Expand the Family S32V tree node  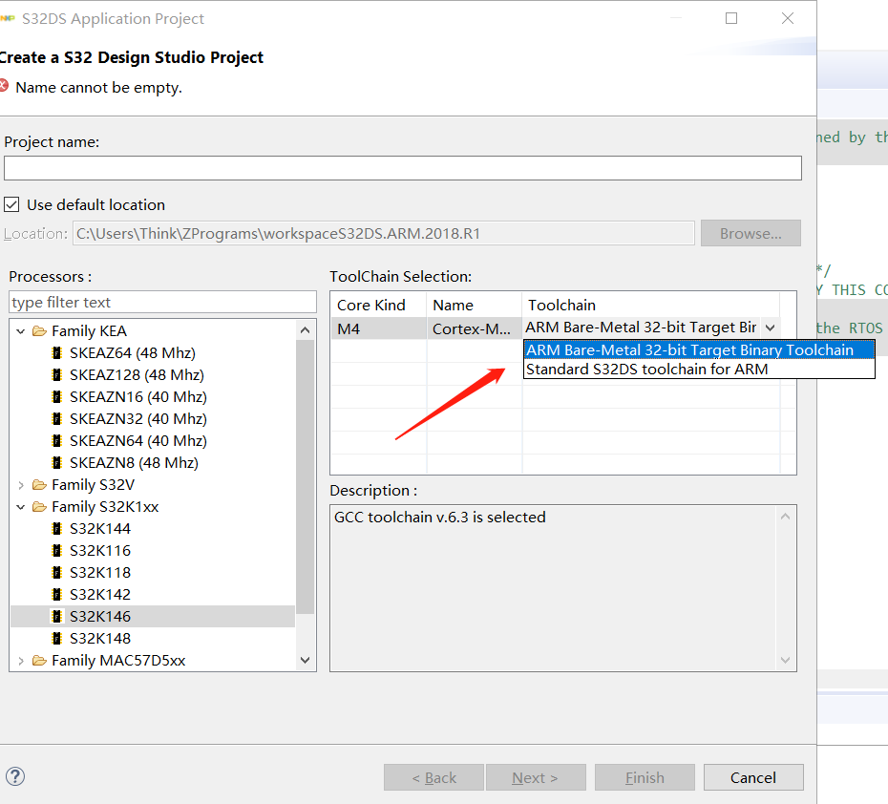21,485
